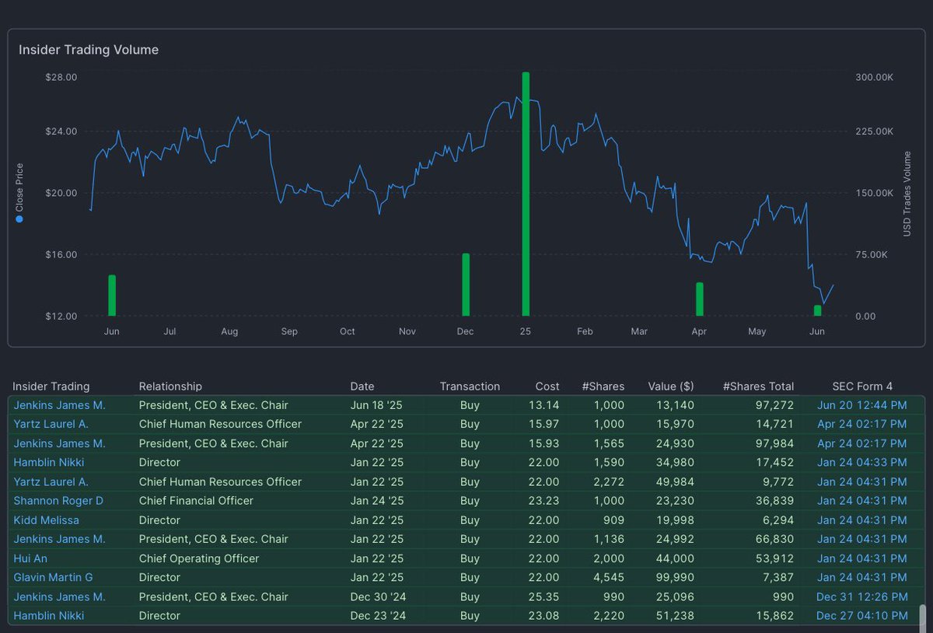Open Jenkins James M. link in Dec 30 '24 row
933x633 pixels.
tap(59, 596)
